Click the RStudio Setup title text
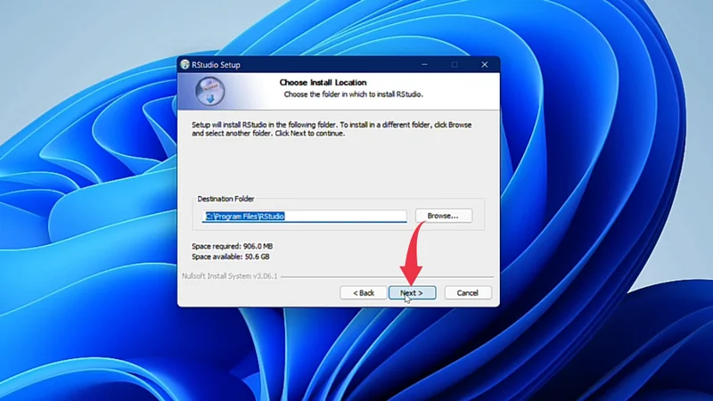This screenshot has width=713, height=401. 216,65
